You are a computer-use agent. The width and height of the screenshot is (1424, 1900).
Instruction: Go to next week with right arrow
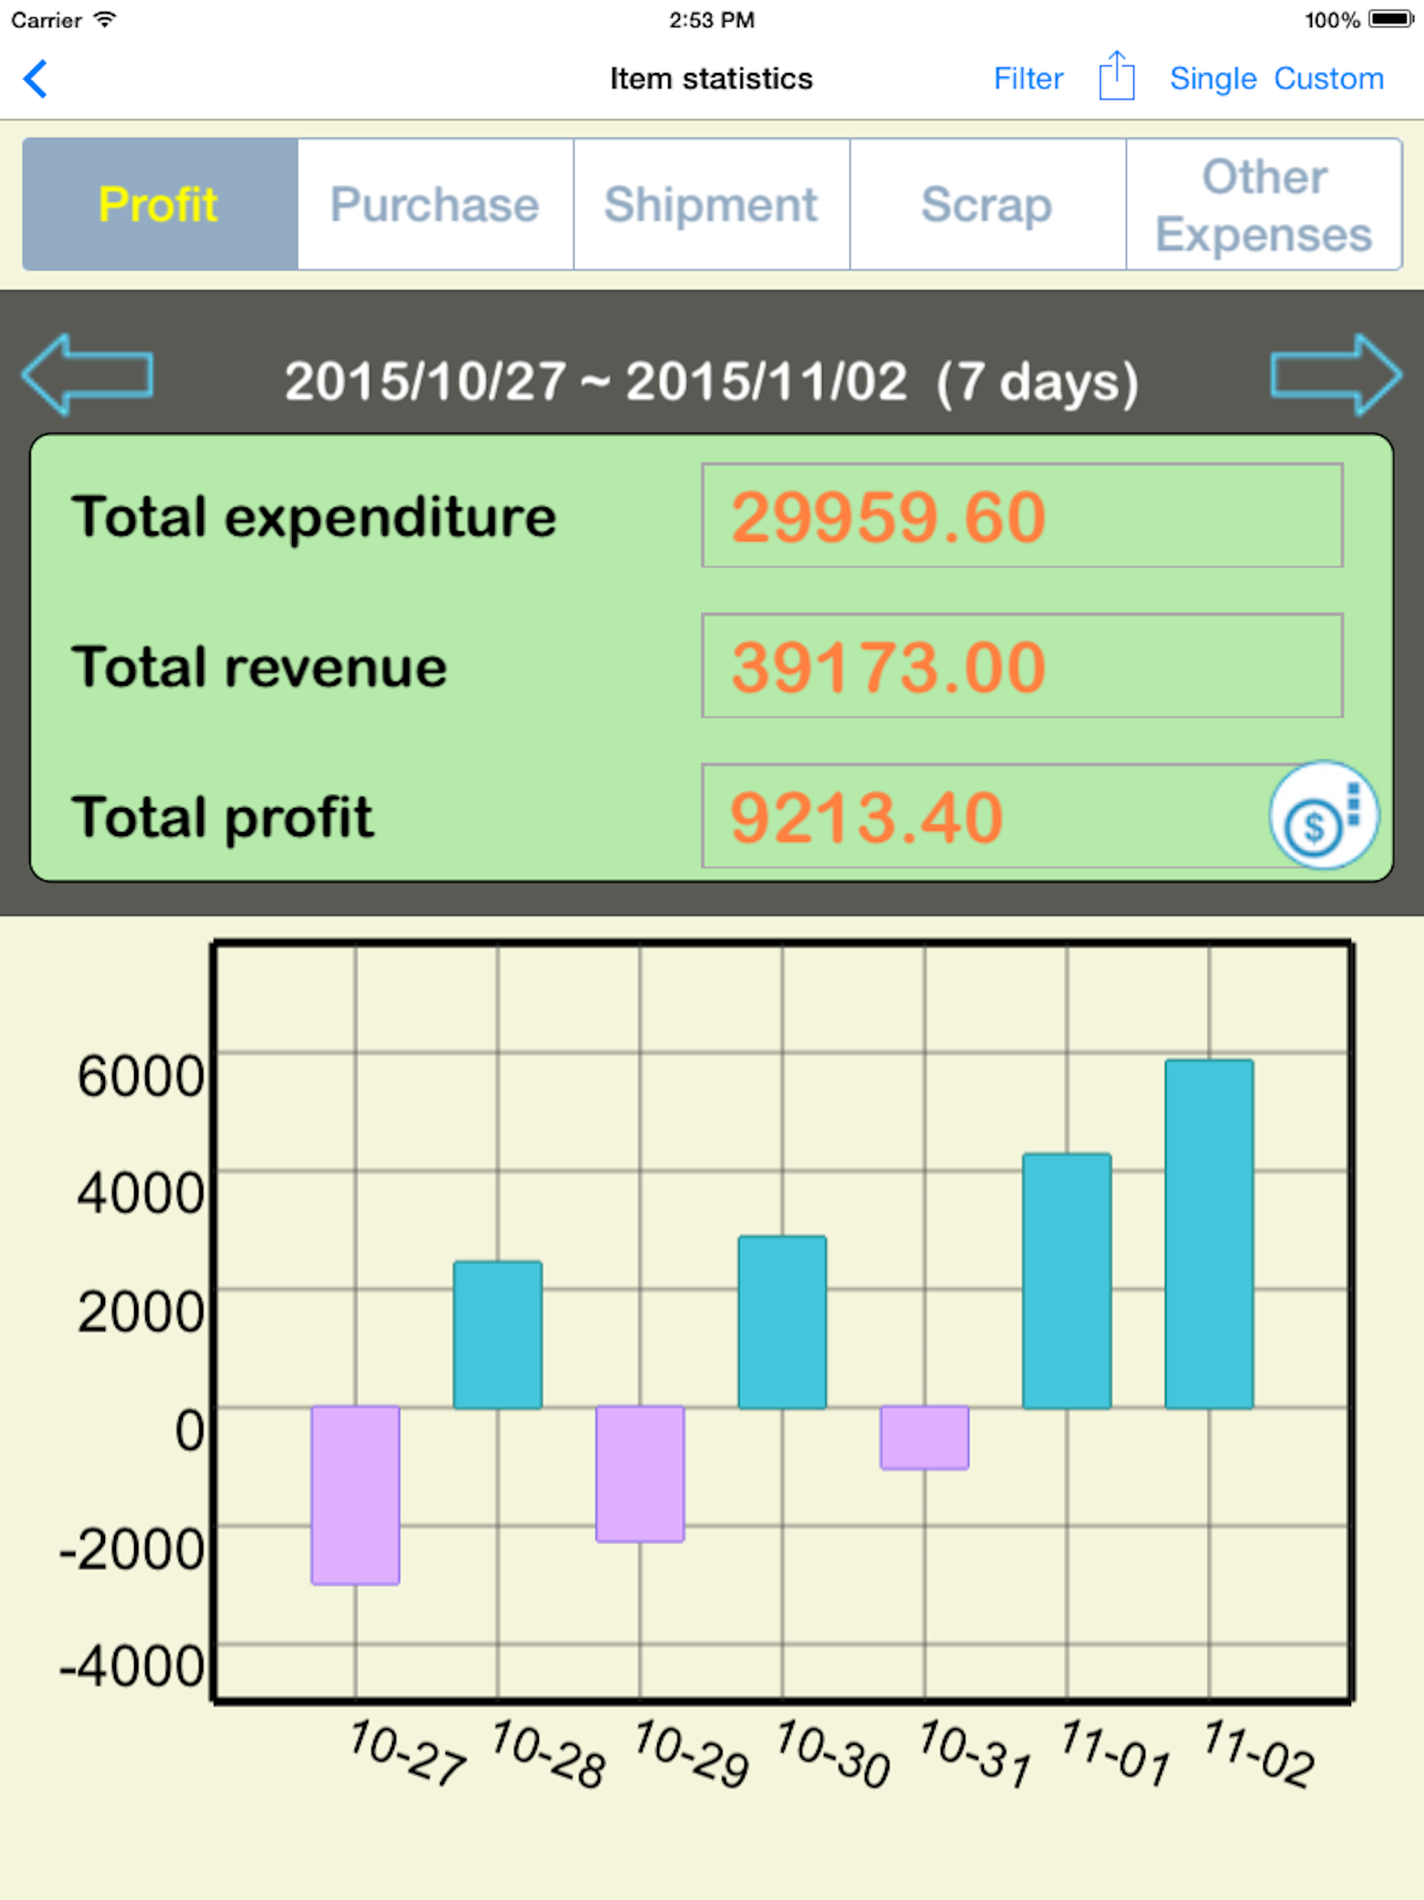tap(1336, 376)
